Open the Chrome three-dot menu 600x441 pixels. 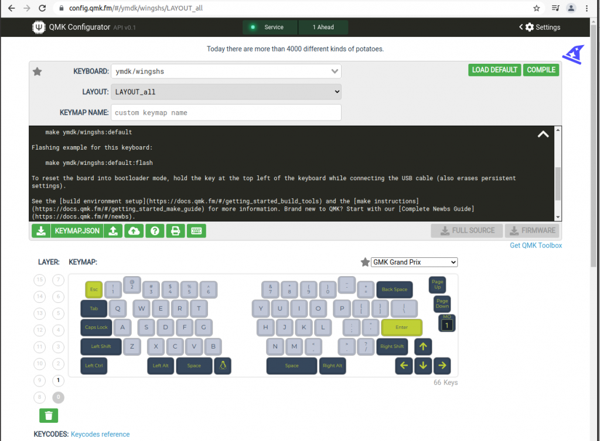[587, 8]
